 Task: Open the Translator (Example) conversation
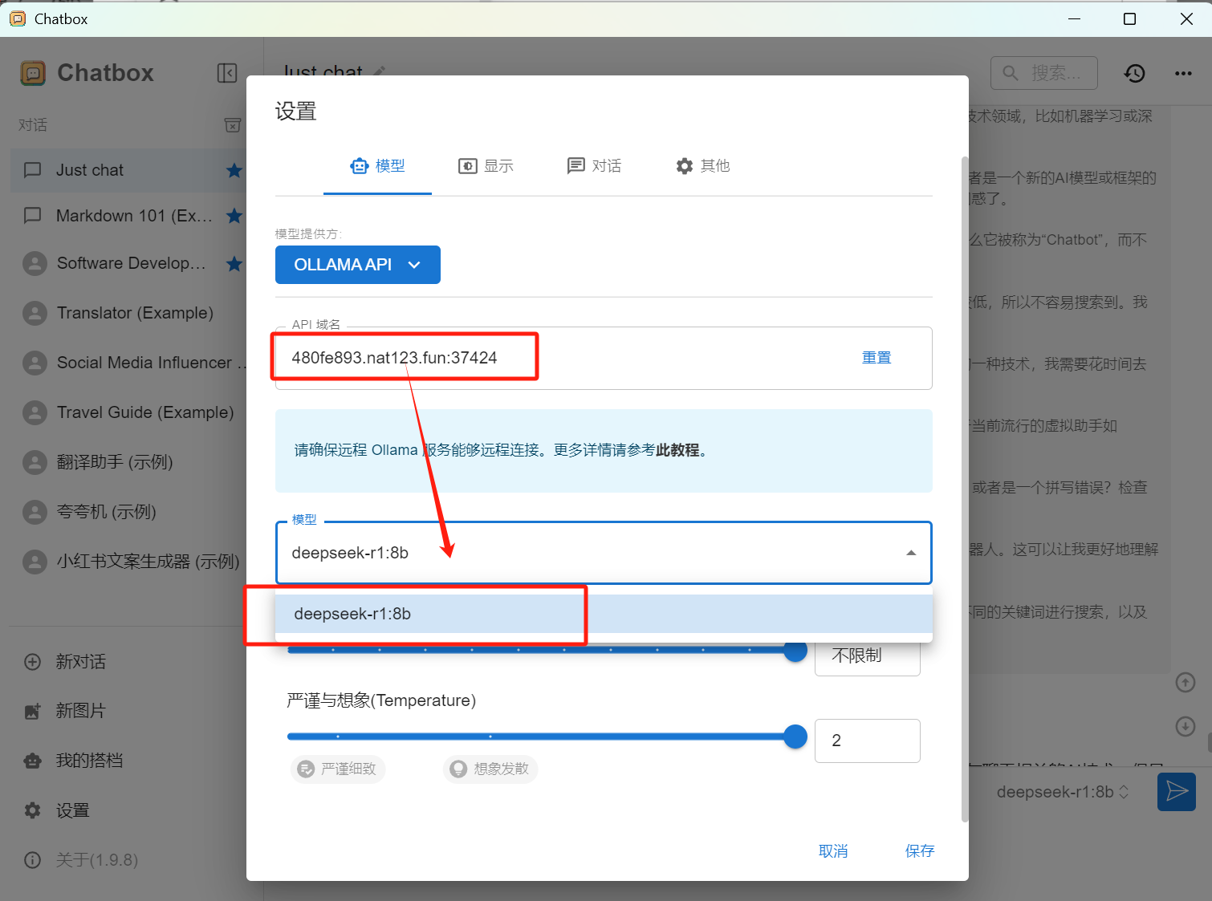tap(128, 313)
